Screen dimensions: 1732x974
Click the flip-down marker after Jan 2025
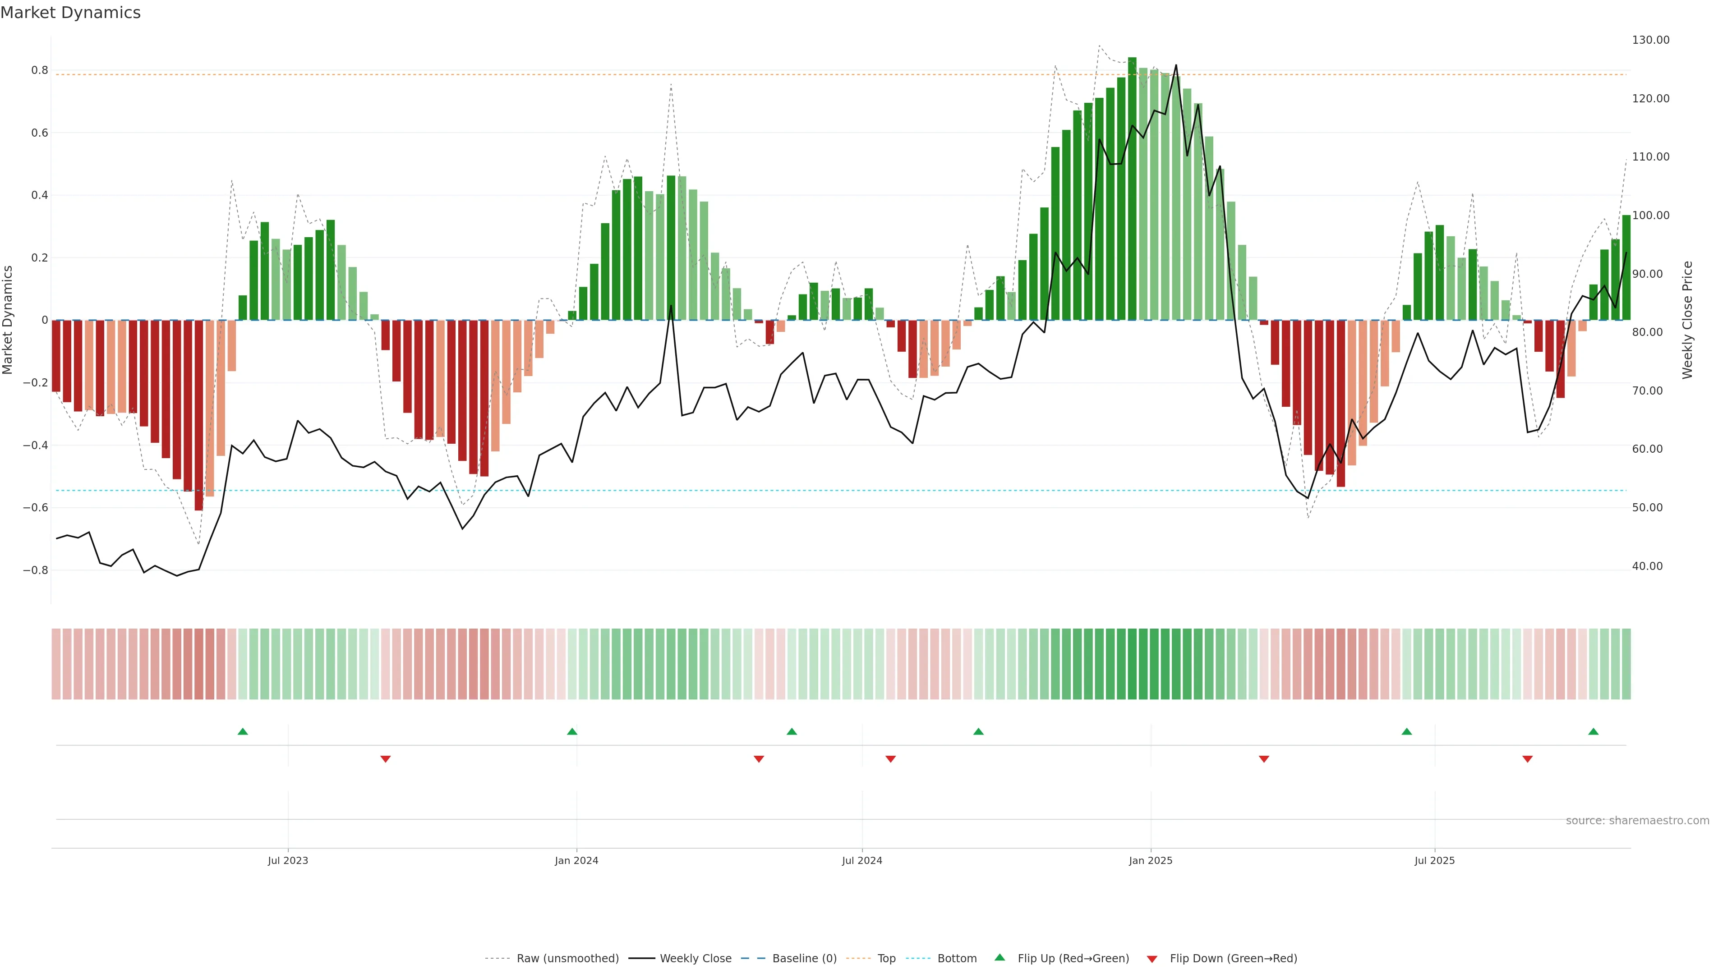click(1264, 759)
